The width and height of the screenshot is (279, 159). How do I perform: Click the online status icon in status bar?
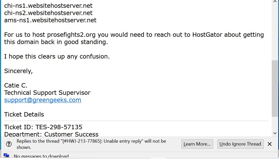(x=6, y=156)
